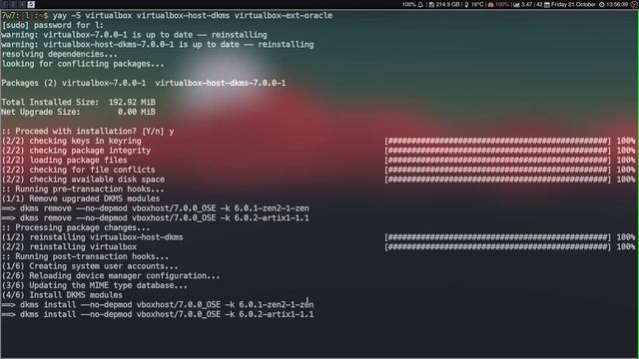Image resolution: width=639 pixels, height=359 pixels.
Task: Click the calendar icon before Friday 21 October
Action: click(x=547, y=4)
